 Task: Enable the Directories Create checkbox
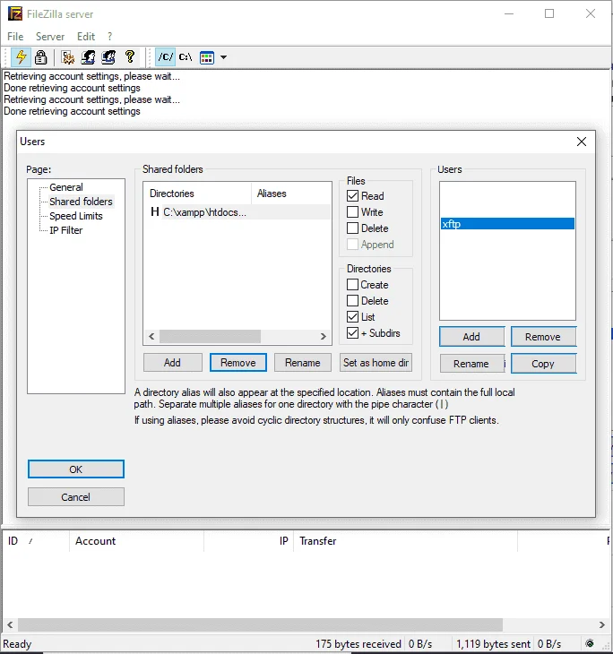[x=352, y=285]
